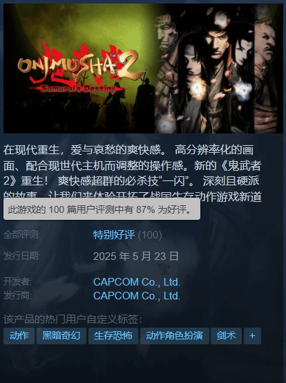
Task: Select the 黑暗奇幻 tag
Action: click(x=61, y=336)
